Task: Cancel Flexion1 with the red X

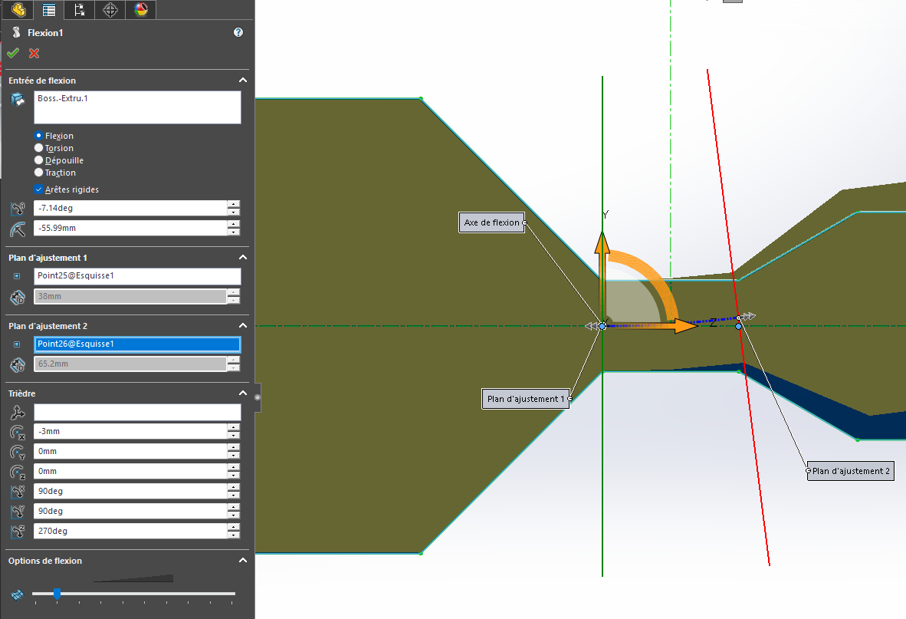Action: 34,53
